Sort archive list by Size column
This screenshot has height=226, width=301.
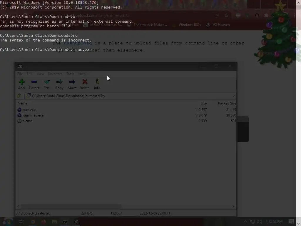pyautogui.click(x=204, y=103)
